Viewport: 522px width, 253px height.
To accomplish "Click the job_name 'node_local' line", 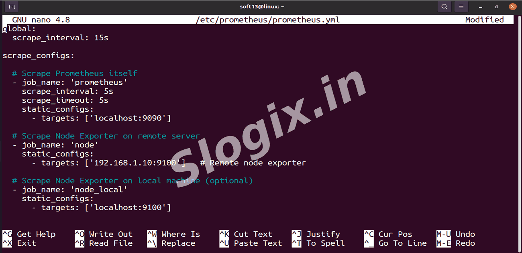I will coord(74,190).
